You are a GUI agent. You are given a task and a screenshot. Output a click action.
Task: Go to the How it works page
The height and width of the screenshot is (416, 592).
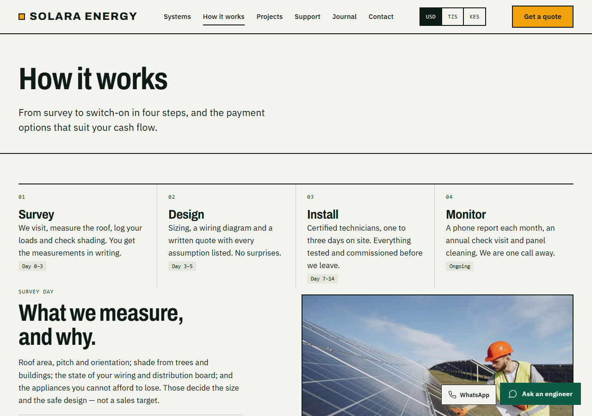pos(224,17)
